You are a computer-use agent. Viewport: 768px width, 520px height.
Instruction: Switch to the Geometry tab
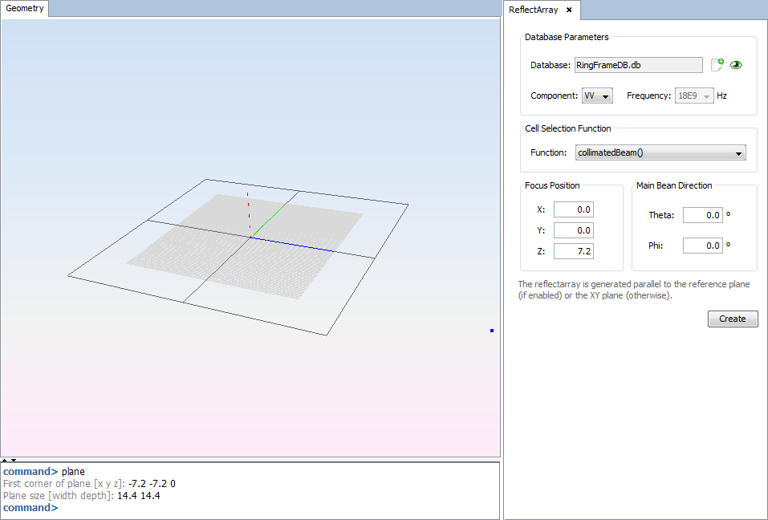pyautogui.click(x=25, y=9)
